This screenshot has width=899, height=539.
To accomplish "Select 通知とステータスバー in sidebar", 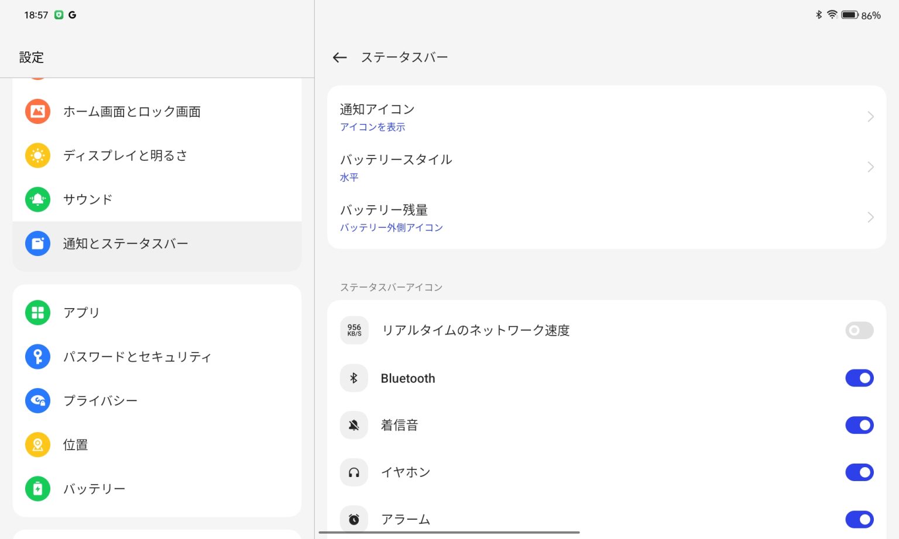I will point(157,244).
